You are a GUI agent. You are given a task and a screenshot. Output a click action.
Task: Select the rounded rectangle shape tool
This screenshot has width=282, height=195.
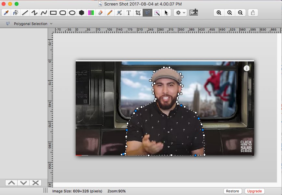63,13
